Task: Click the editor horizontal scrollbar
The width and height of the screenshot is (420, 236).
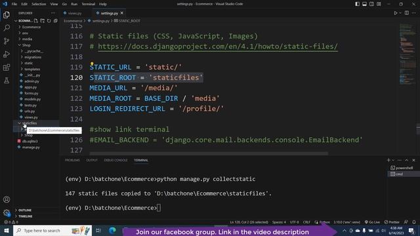Action: point(209,153)
